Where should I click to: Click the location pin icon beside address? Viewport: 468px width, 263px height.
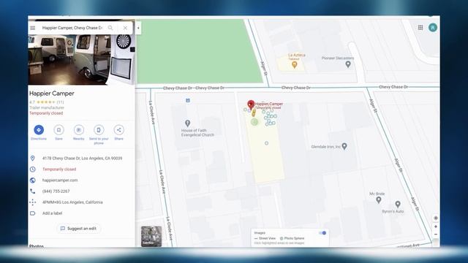[32, 159]
